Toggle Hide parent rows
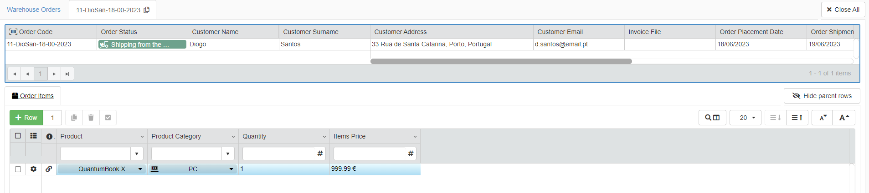869x193 pixels. [x=822, y=96]
